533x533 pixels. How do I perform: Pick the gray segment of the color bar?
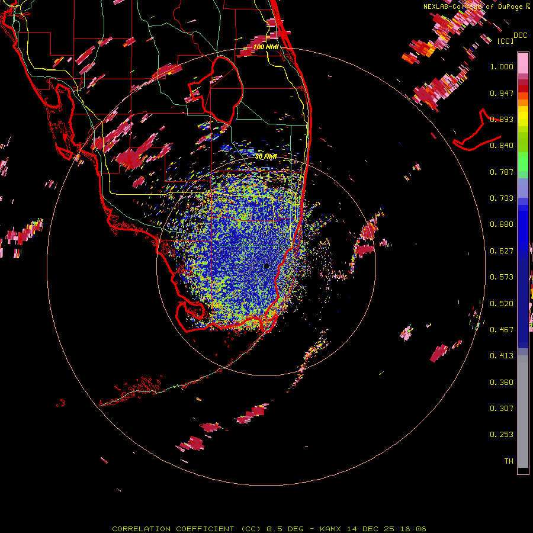tap(523, 412)
